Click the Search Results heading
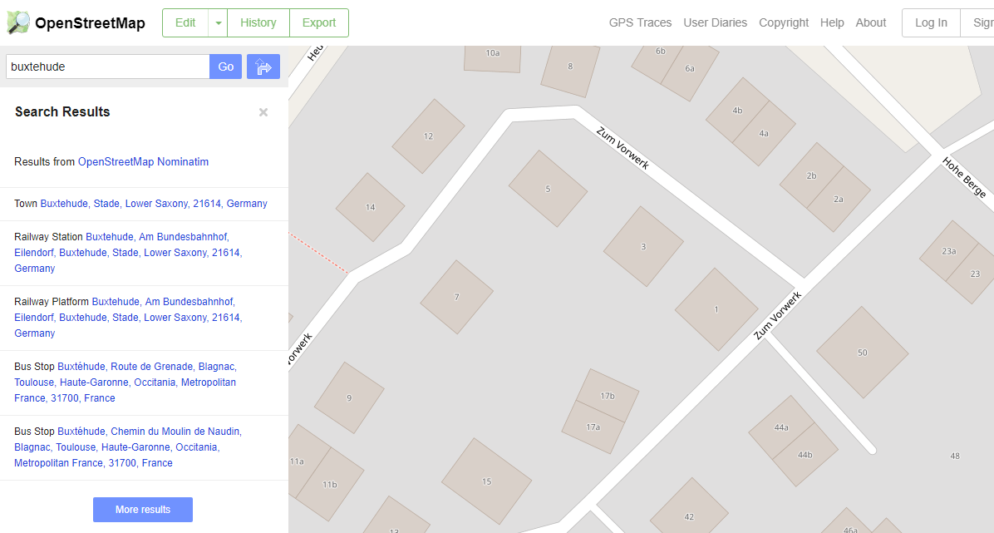Image resolution: width=994 pixels, height=533 pixels. pyautogui.click(x=62, y=111)
